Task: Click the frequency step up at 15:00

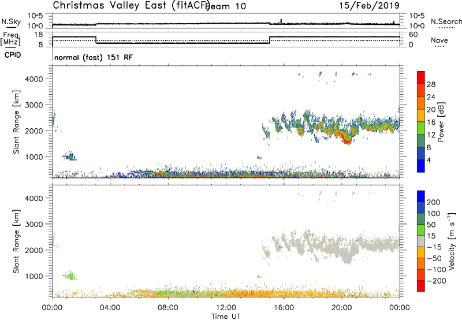Action: click(270, 40)
